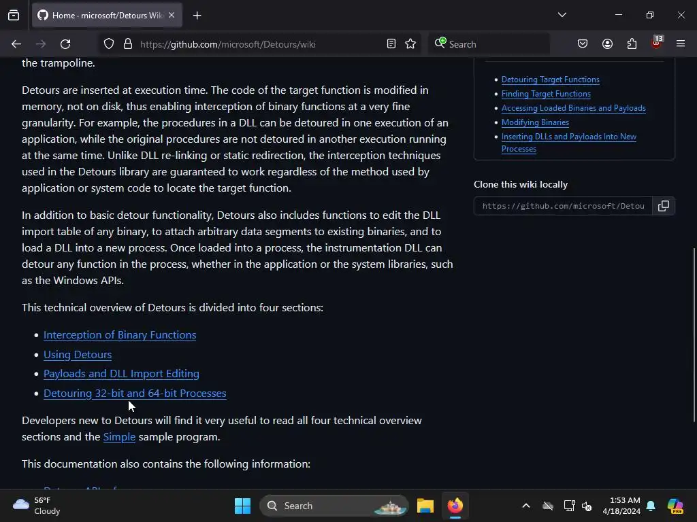697x522 pixels.
Task: Click the page vertical scrollbar
Action: pos(694,335)
